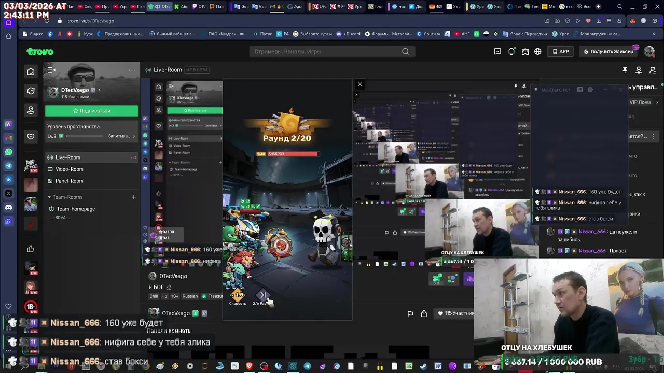Click the browser snapshot camera icon
The width and height of the screenshot is (664, 373).
pos(557,21)
